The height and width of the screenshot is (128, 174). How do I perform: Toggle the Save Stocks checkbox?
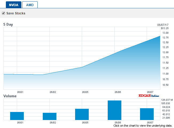click(3, 13)
